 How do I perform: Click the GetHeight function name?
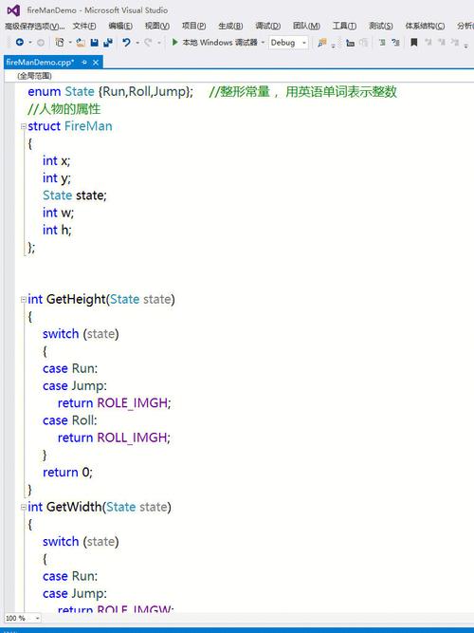point(76,299)
